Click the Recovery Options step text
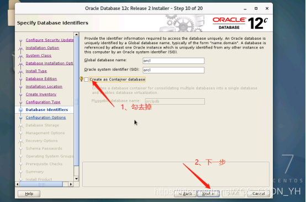The image size is (306, 202). coord(41,141)
